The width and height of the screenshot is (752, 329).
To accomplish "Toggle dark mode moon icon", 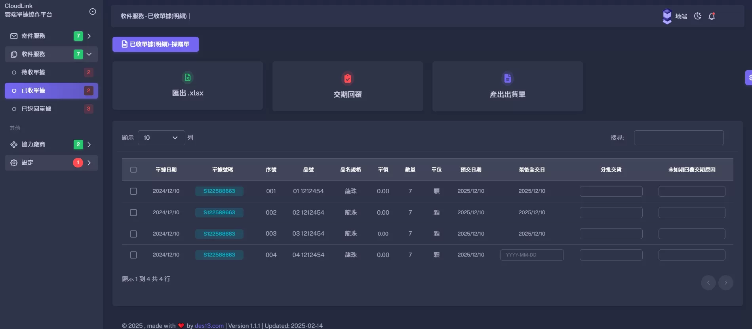I will [x=698, y=16].
